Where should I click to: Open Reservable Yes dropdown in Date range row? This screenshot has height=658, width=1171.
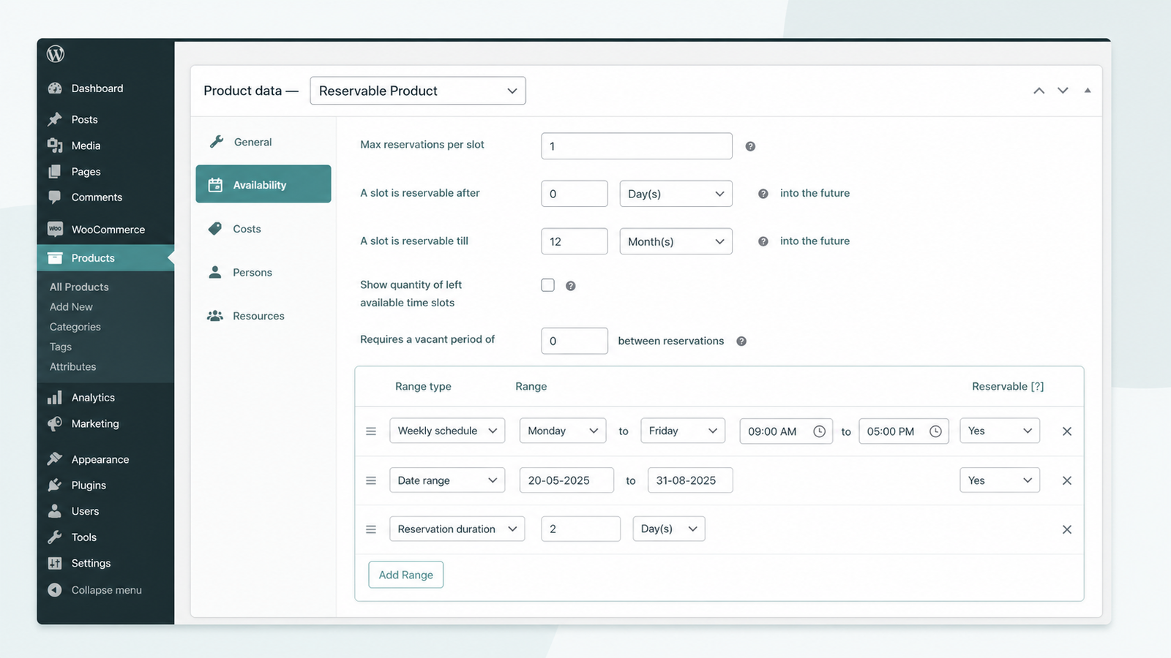pyautogui.click(x=1000, y=480)
